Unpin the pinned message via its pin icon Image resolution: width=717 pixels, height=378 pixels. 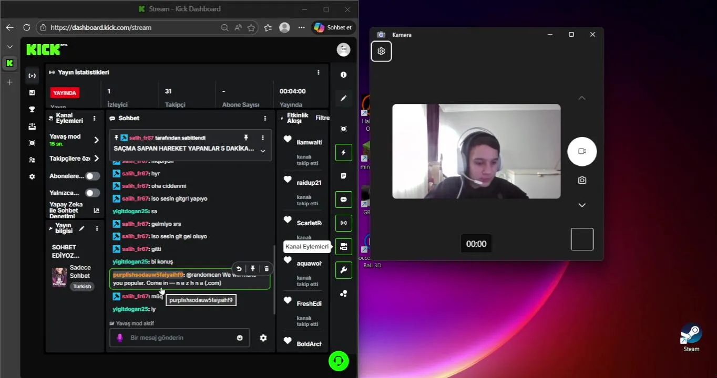(246, 138)
